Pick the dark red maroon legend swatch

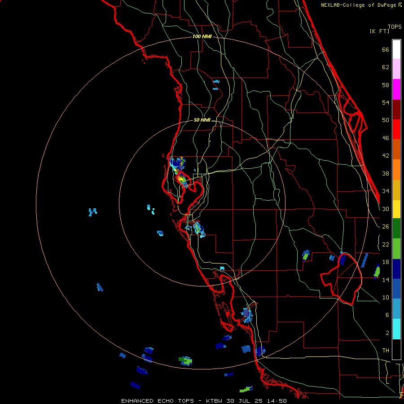click(x=396, y=110)
